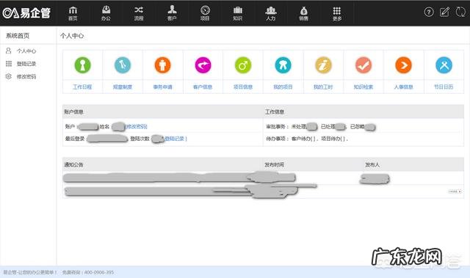Click [修改密码] link in account info
Screen dimensions: 470x278
point(136,127)
